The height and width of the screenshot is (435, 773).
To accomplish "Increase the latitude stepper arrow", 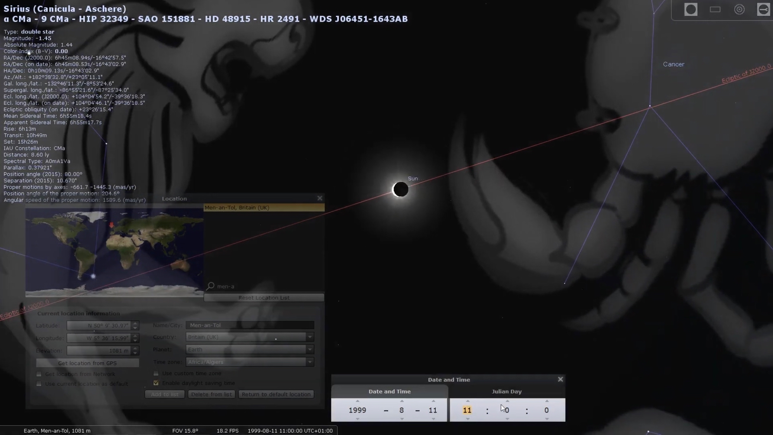I will click(135, 323).
